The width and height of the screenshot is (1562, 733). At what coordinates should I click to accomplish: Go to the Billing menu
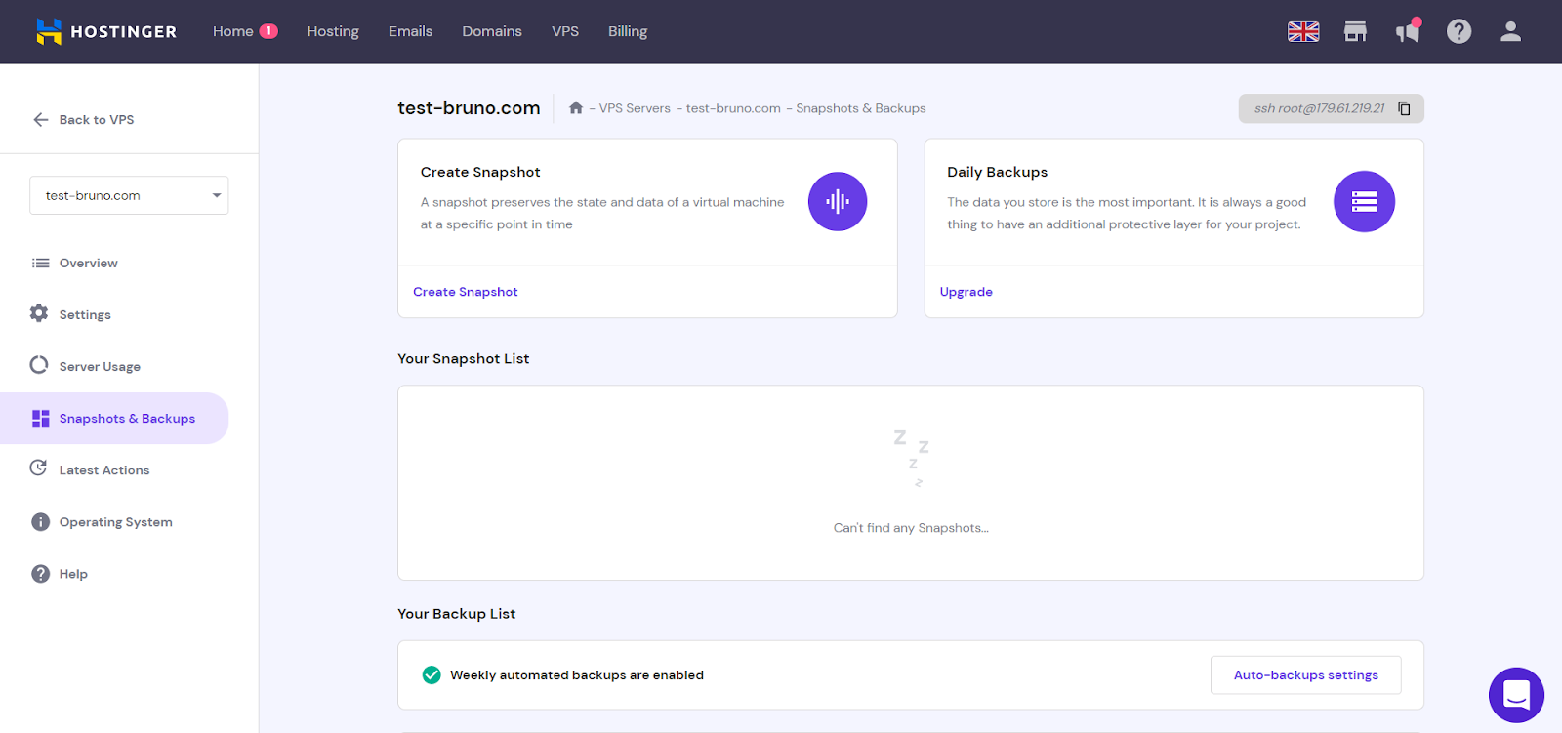[627, 31]
